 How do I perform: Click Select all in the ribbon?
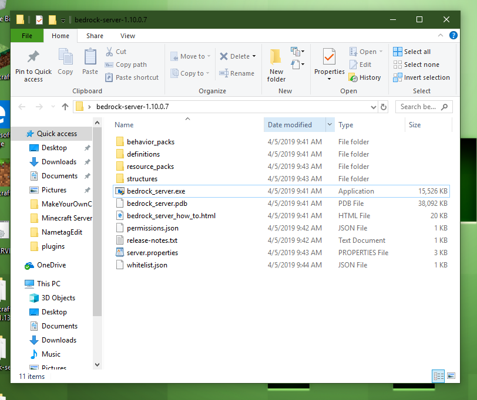412,52
